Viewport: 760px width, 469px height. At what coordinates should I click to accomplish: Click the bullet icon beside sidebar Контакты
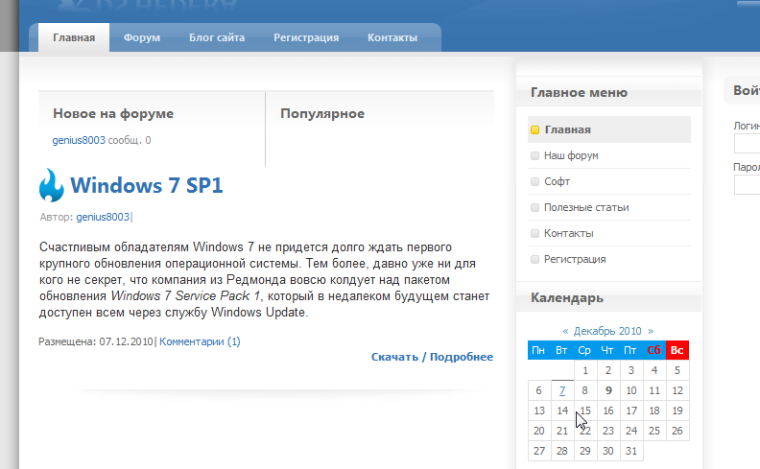[535, 233]
